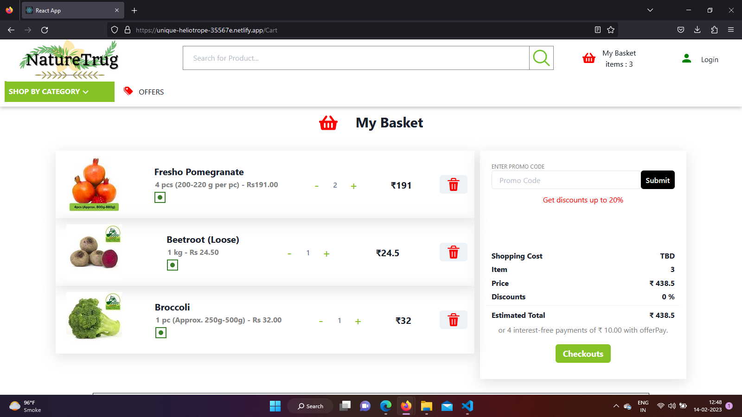Image resolution: width=742 pixels, height=417 pixels.
Task: Open Windows Start menu
Action: pos(275,406)
